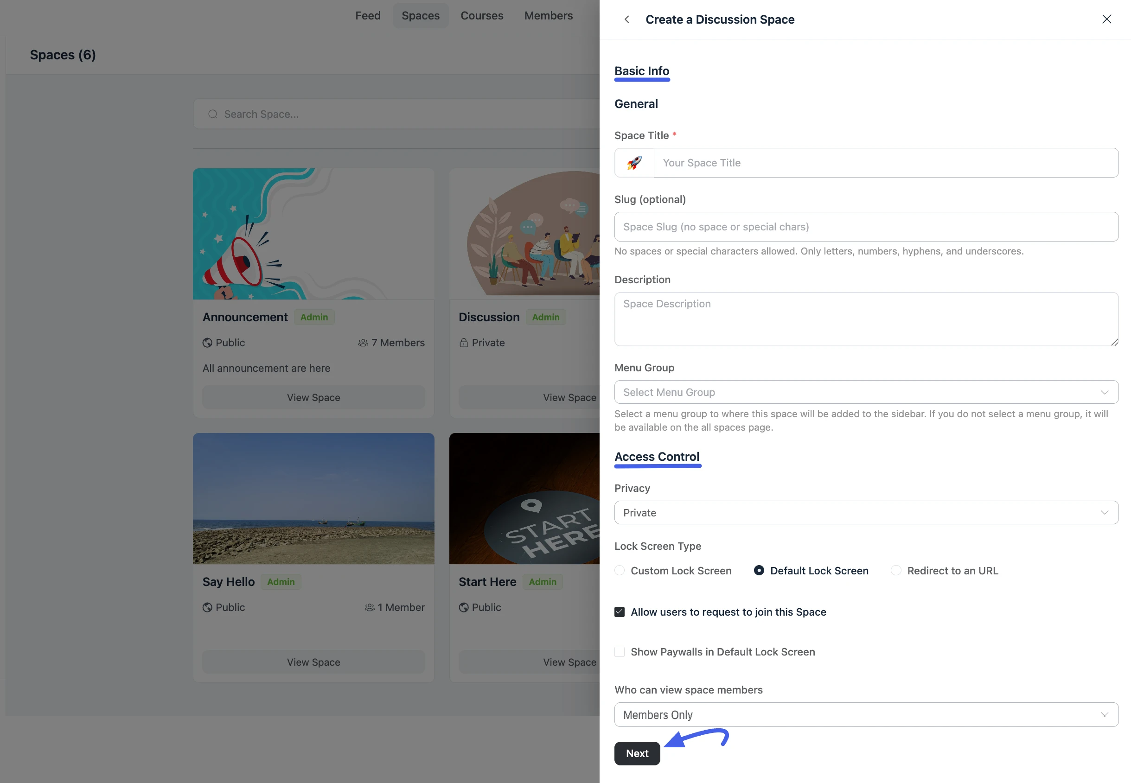Select Custom Lock Screen radio option

(x=620, y=571)
